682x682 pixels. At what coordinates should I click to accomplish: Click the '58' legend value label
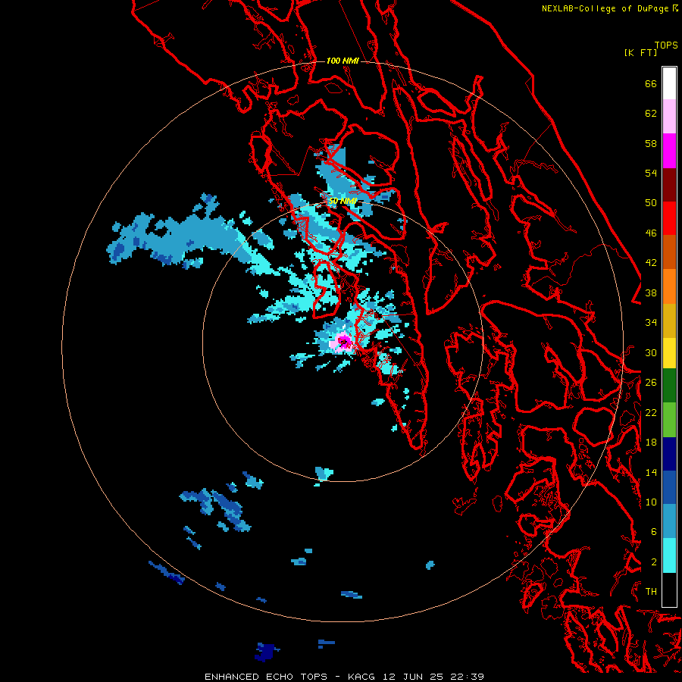tap(651, 143)
